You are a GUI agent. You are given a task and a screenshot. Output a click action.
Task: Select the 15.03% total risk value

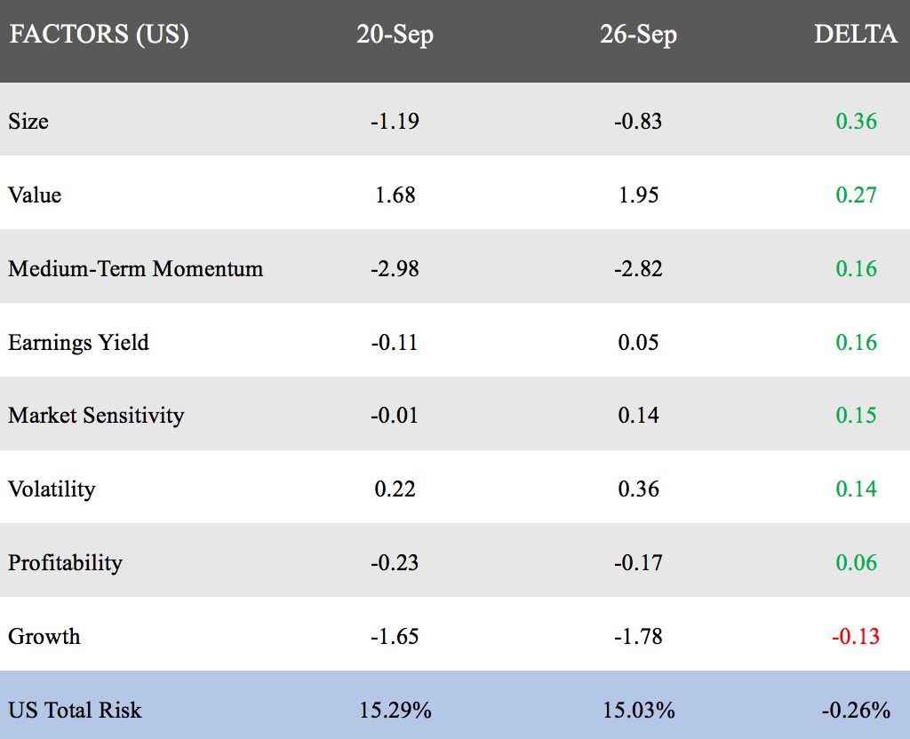click(638, 710)
